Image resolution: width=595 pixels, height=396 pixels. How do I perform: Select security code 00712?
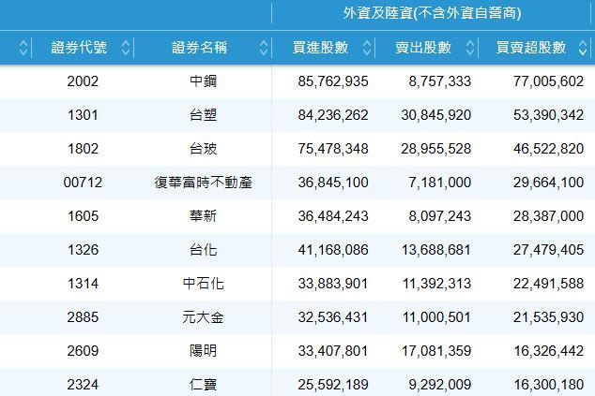[x=83, y=183]
